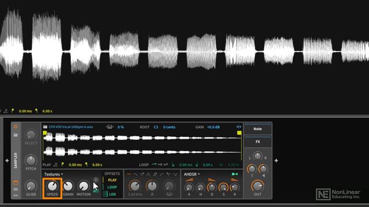
Task: Click the icon right of PLAY label
Action: (x=55, y=164)
